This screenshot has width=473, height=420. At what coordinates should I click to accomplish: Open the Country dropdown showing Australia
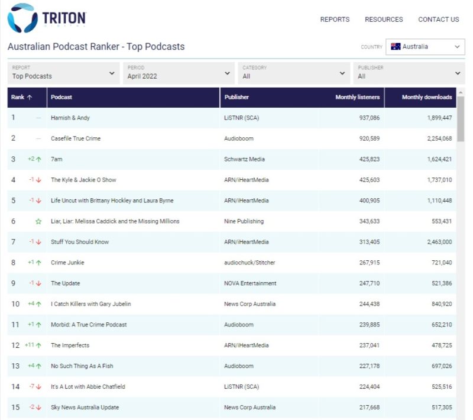425,47
